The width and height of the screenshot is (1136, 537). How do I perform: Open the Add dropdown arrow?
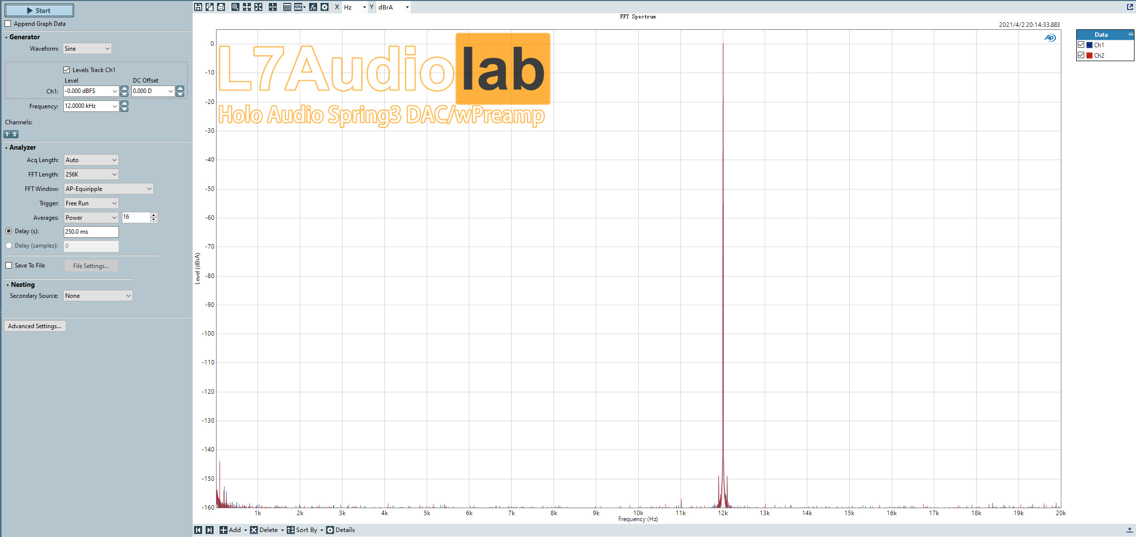245,530
